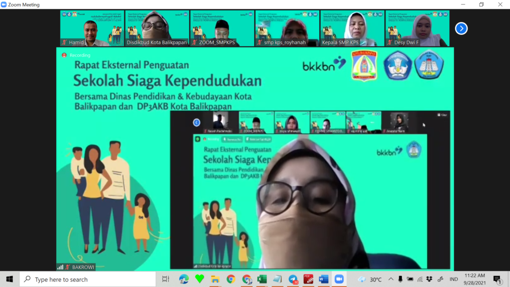
Task: Open Excel from the taskbar
Action: (x=262, y=279)
